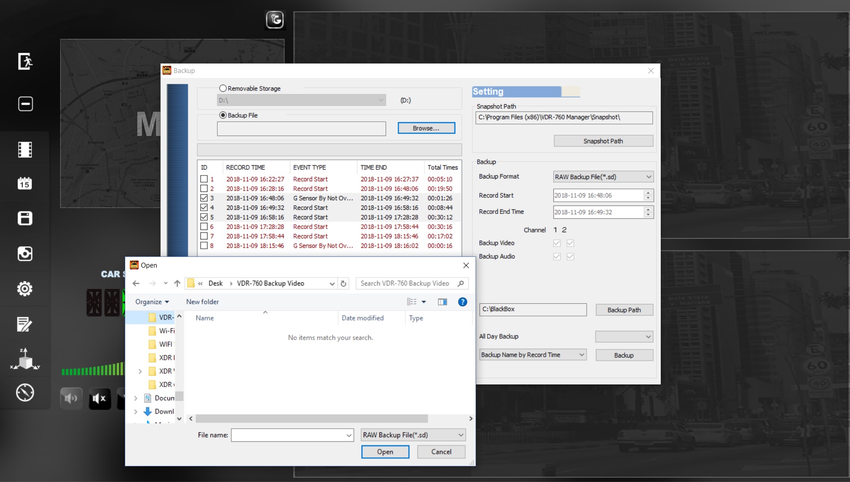Screen dimensions: 850x482
Task: Go up one folder level in Open dialog
Action: click(177, 283)
